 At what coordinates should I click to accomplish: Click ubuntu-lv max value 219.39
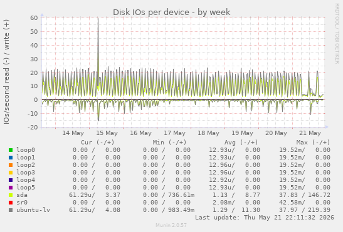(319, 209)
